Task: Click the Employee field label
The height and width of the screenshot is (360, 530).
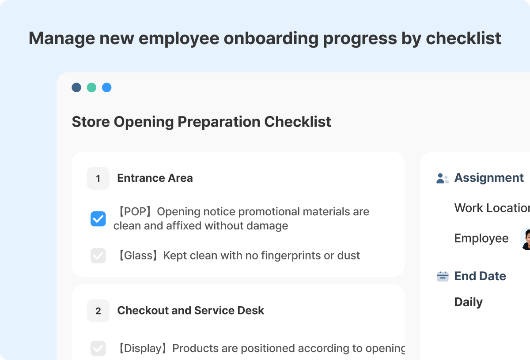Action: click(481, 238)
